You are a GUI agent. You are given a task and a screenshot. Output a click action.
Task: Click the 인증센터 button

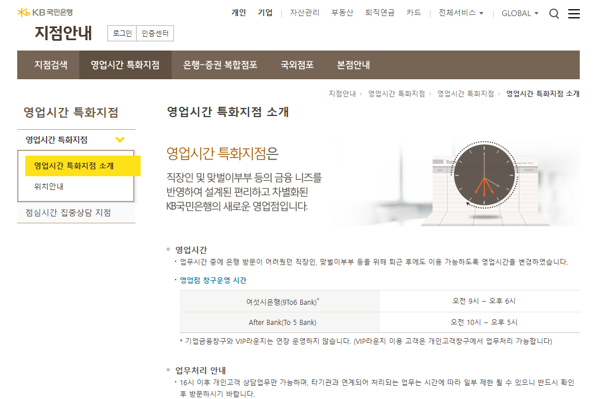(x=155, y=33)
